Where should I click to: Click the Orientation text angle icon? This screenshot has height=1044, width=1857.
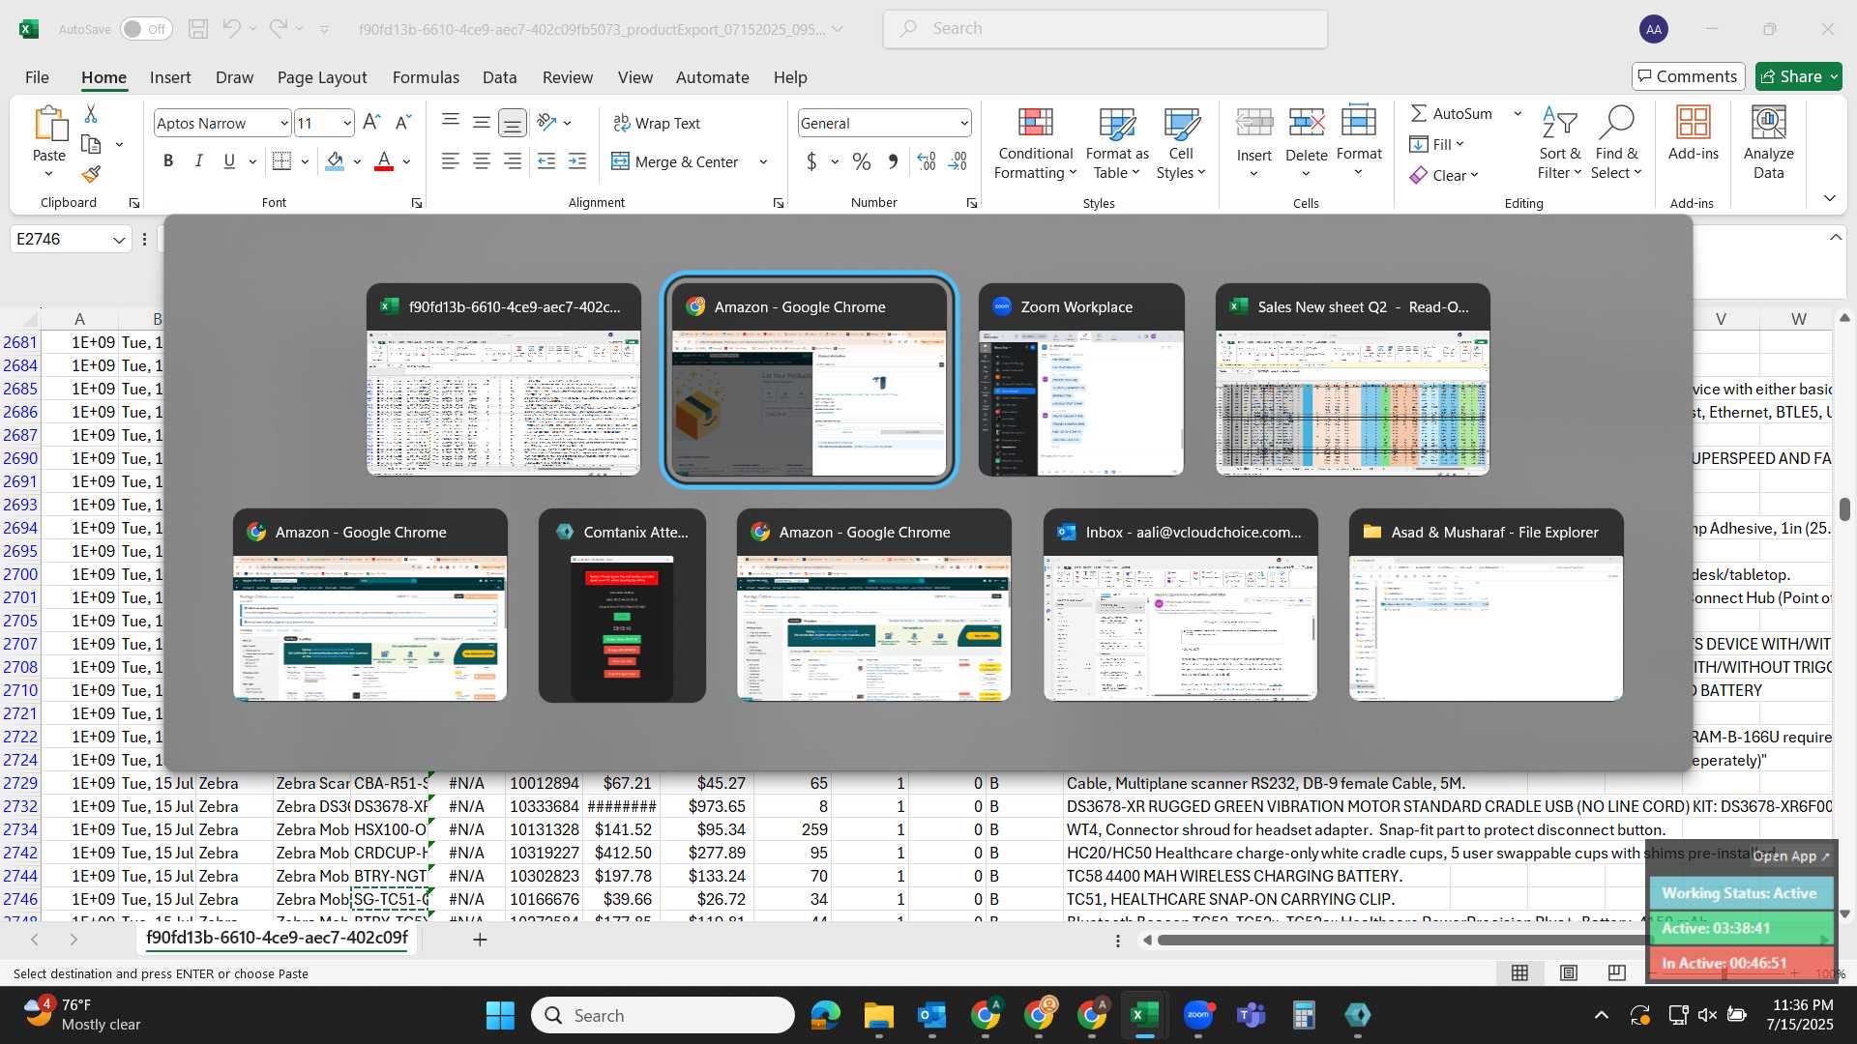[547, 123]
